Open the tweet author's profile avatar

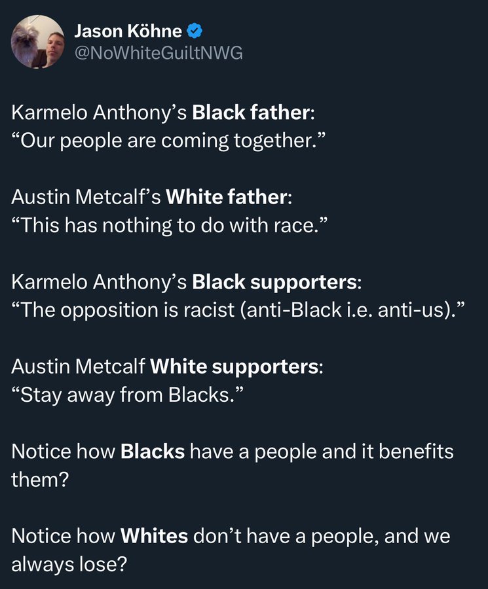pyautogui.click(x=38, y=42)
